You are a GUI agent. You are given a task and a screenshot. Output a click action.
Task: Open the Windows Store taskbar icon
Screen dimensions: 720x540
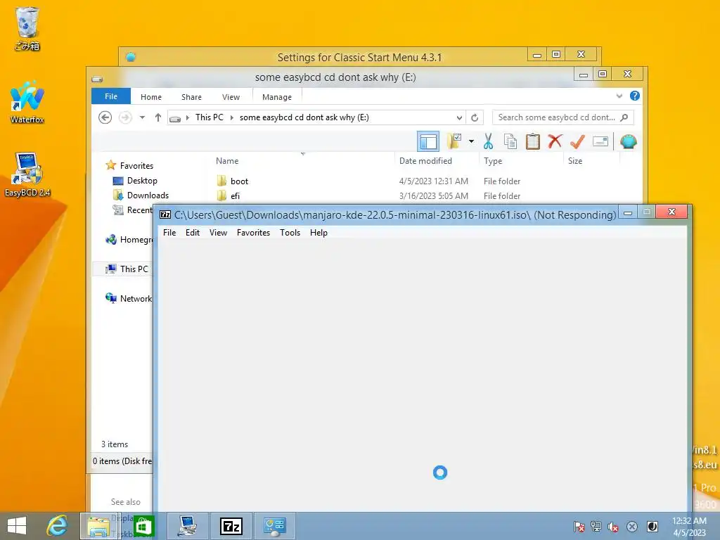pyautogui.click(x=143, y=526)
